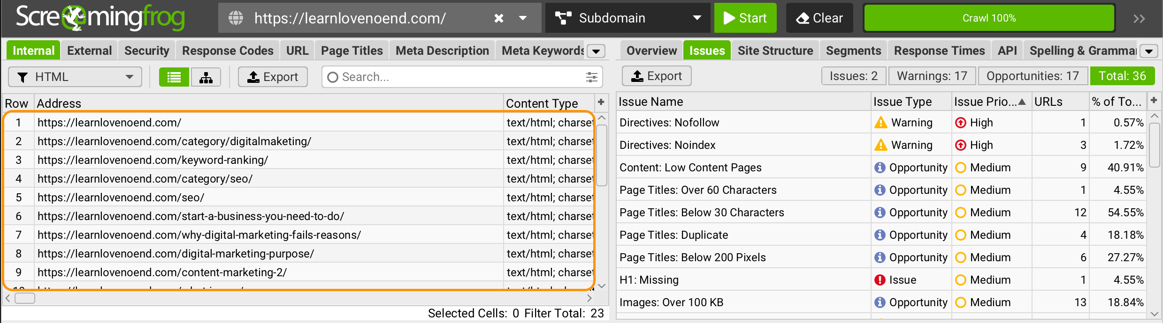Screen dimensions: 1163x323
Task: Select H1: Missing issue row
Action: (881, 279)
